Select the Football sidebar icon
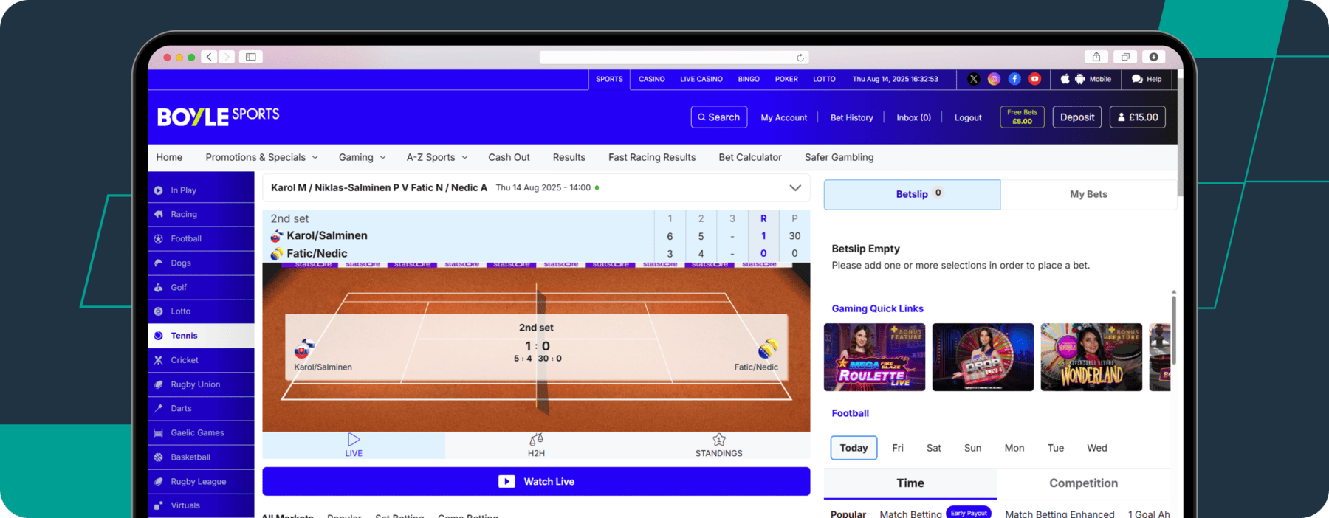The image size is (1329, 518). pos(158,238)
